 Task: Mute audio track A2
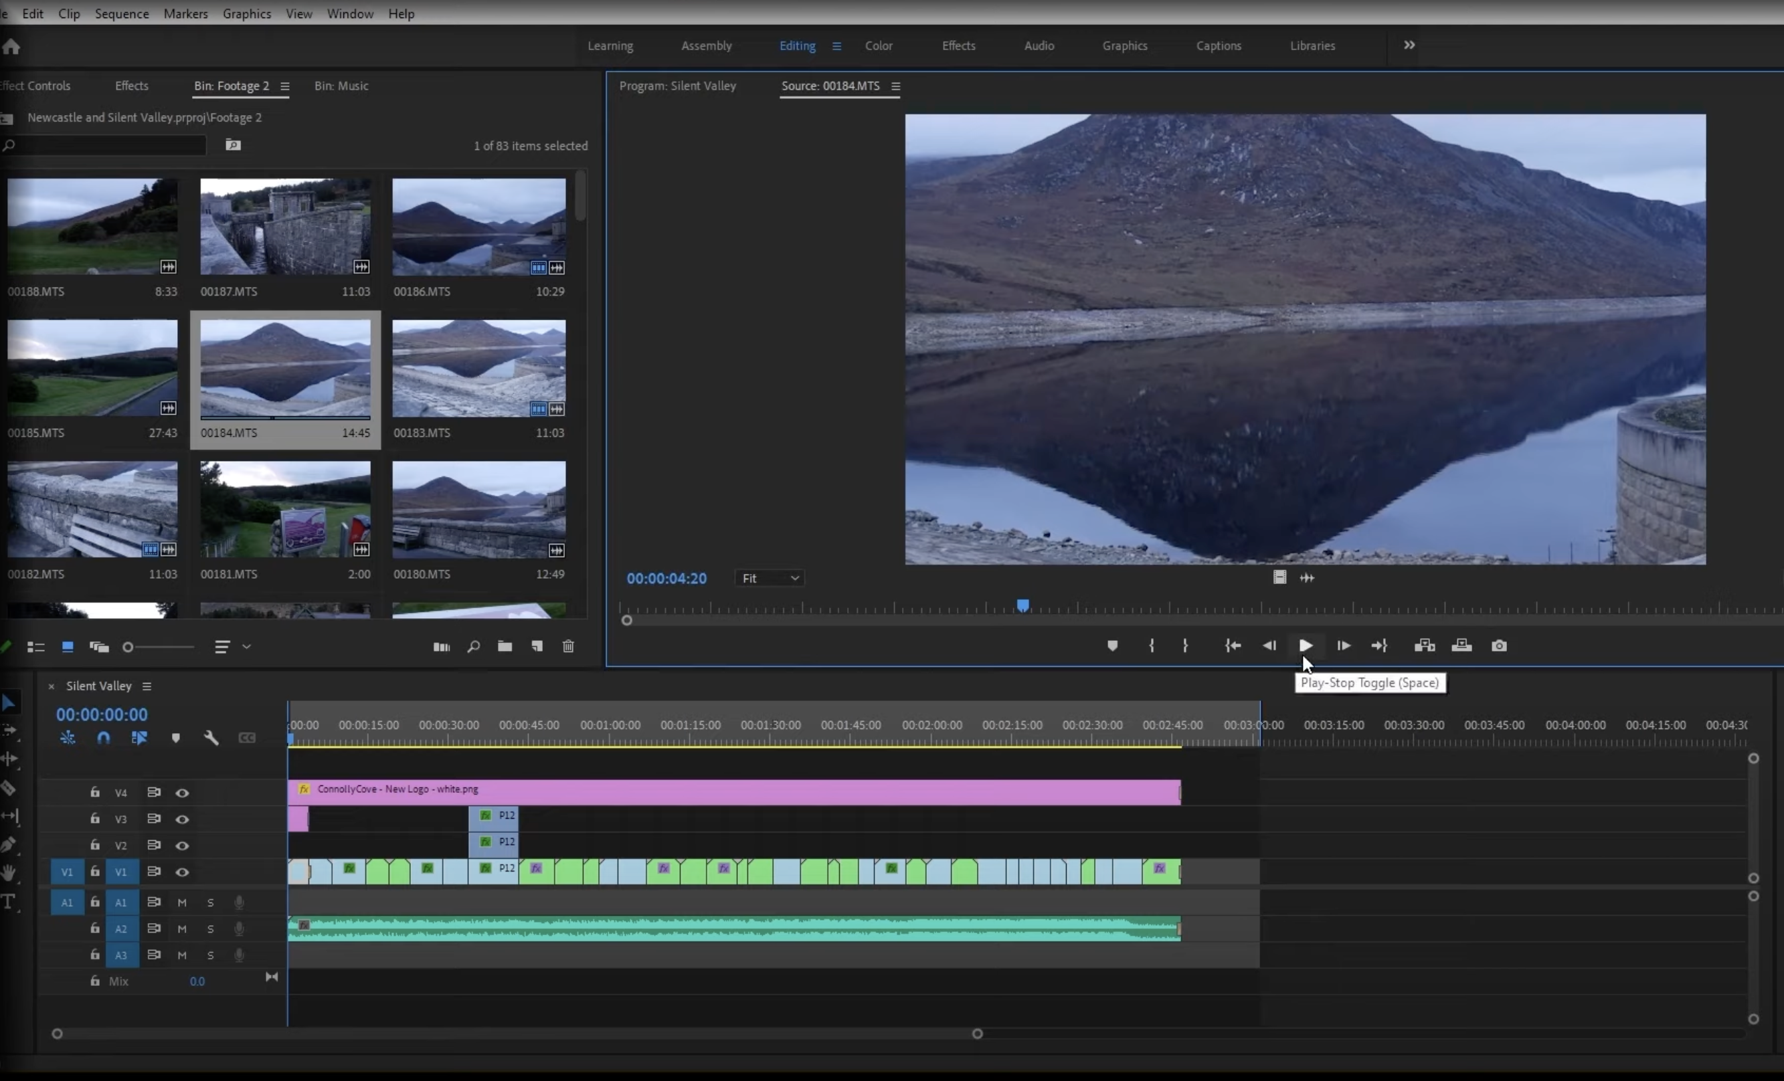click(182, 929)
